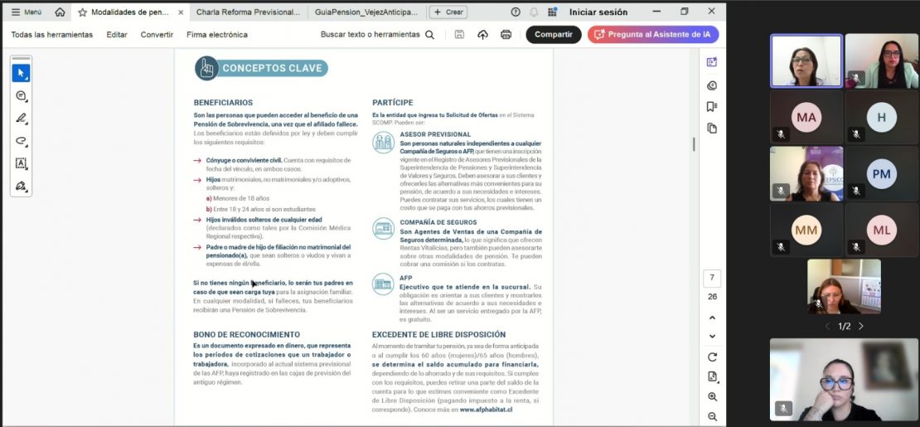The height and width of the screenshot is (427, 920).
Task: Click the Compartir button
Action: (553, 35)
